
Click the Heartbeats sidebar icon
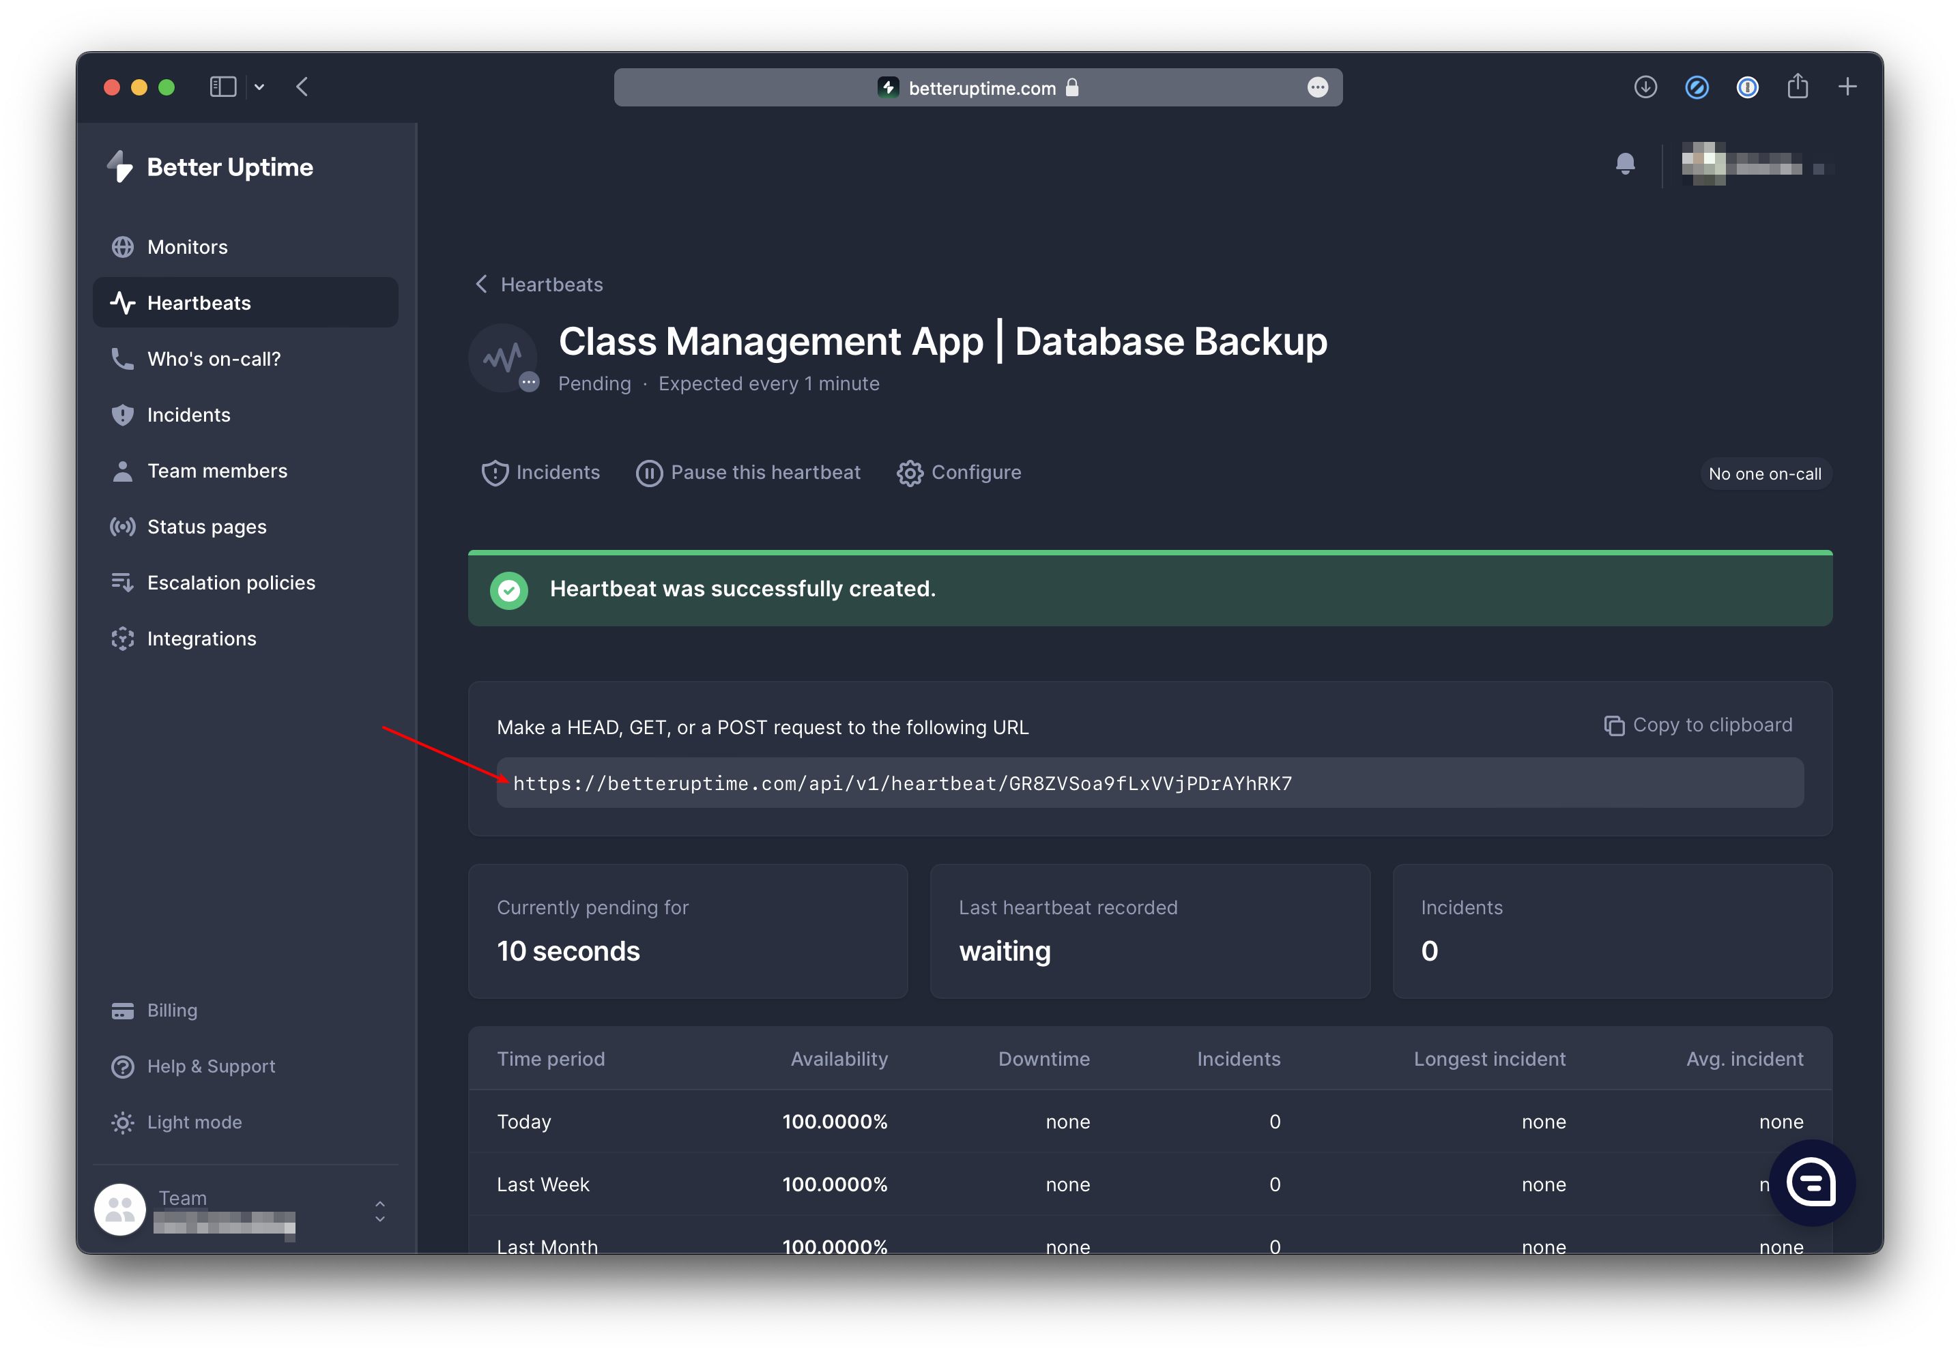(x=124, y=302)
